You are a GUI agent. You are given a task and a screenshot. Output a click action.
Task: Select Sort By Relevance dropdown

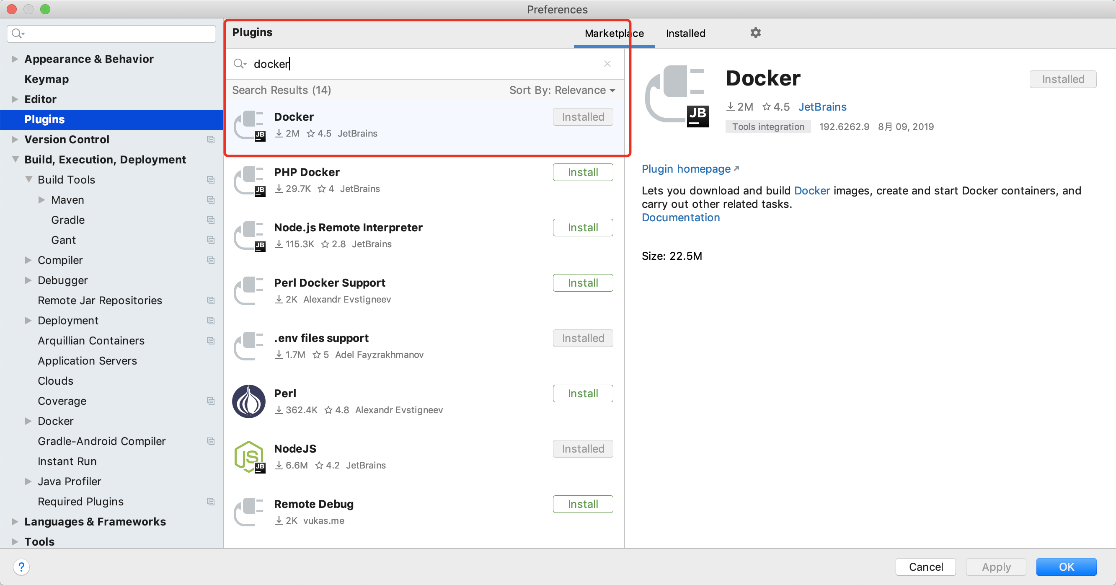tap(563, 90)
